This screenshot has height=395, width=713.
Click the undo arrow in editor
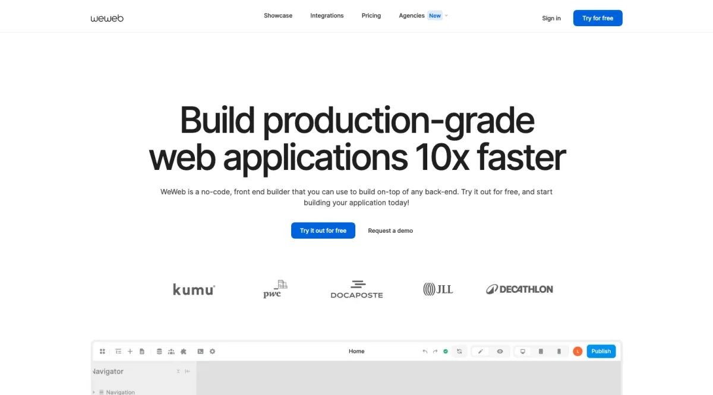click(425, 352)
